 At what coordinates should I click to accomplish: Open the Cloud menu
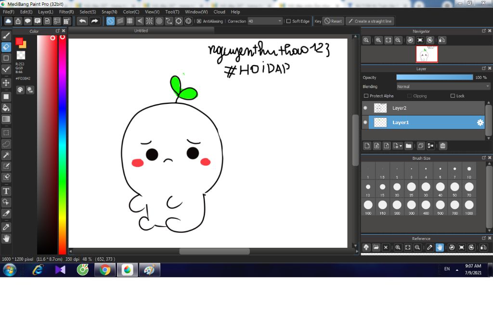(219, 12)
